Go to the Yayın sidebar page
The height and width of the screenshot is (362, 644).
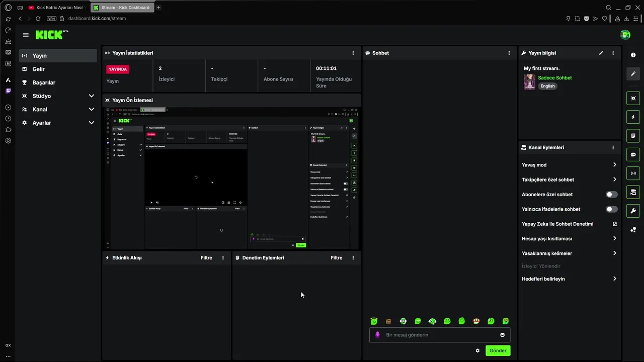[x=58, y=56]
